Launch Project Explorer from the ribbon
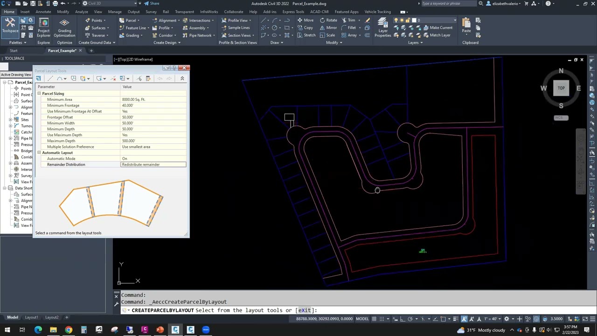597x336 pixels. click(43, 28)
